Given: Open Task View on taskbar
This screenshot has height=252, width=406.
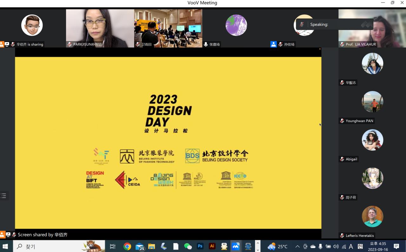Looking at the screenshot, I should [113, 246].
